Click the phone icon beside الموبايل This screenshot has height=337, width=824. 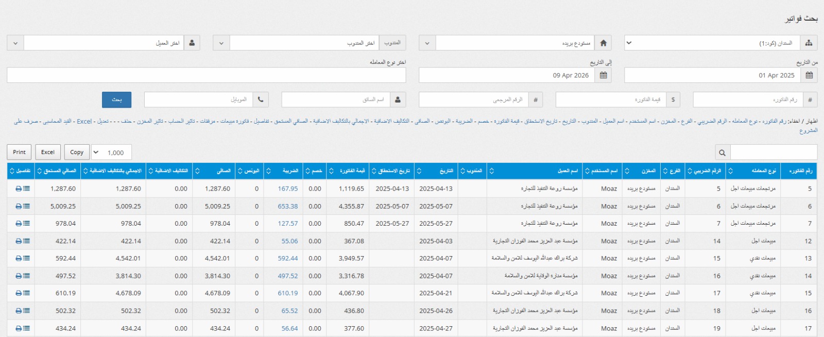tap(261, 99)
